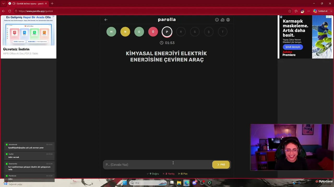
Task: Click the 01:53 countdown timer
Action: (x=167, y=43)
